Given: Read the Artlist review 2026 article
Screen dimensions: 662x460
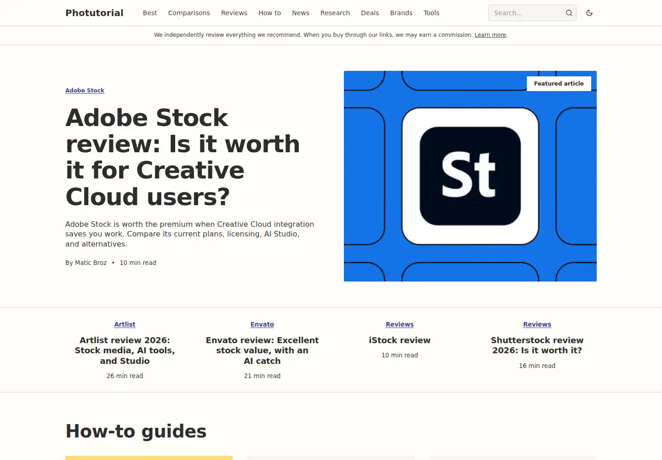Looking at the screenshot, I should click(125, 351).
